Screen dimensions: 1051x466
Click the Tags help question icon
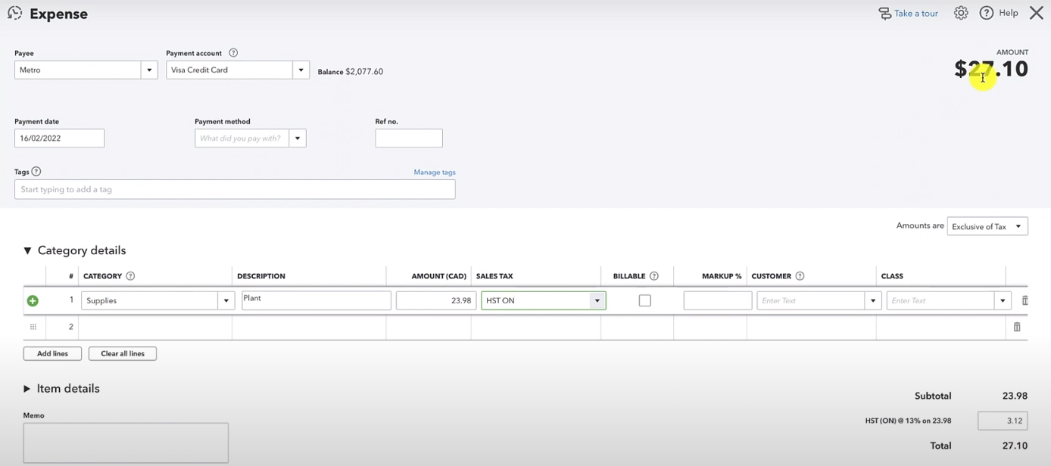36,172
